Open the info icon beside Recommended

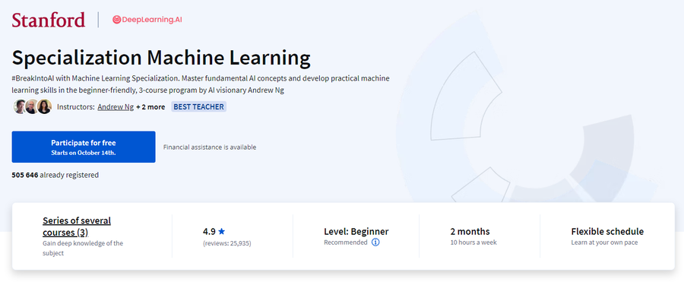375,242
